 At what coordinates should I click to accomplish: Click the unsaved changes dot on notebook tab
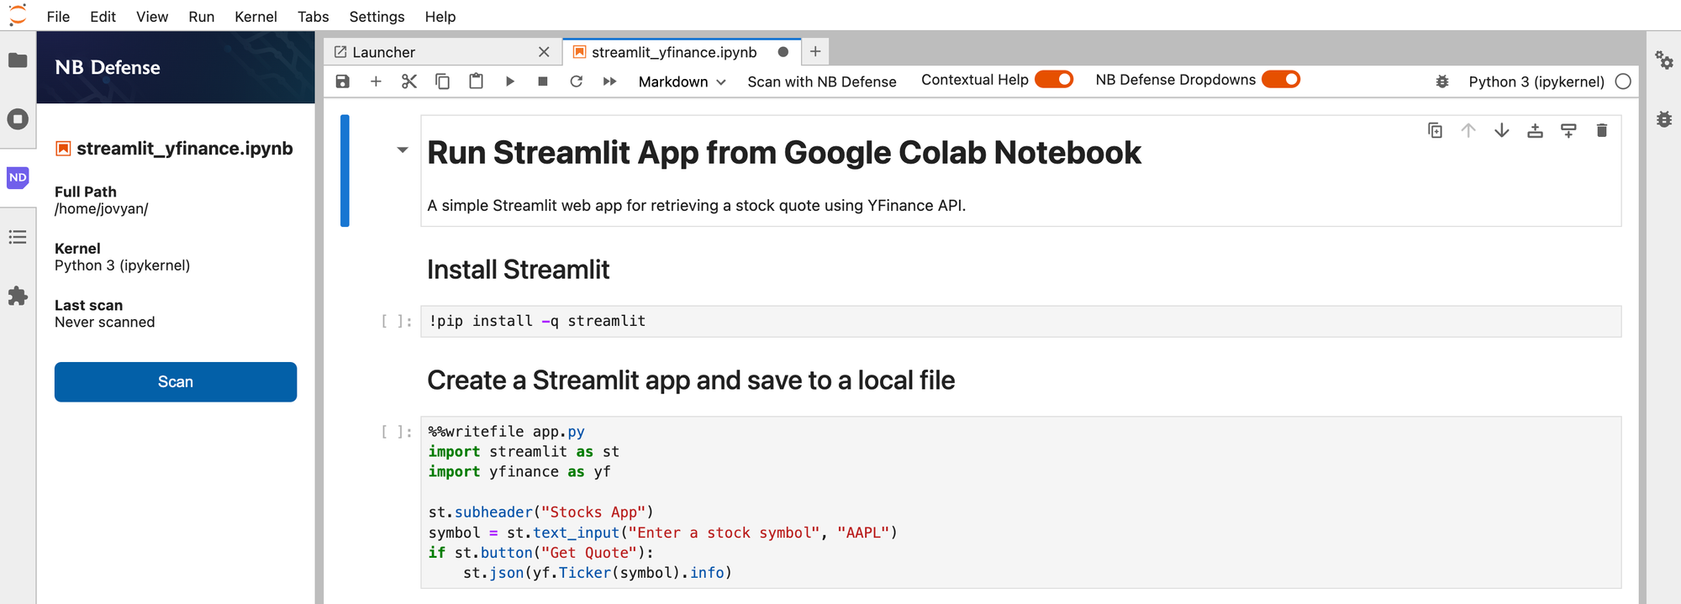click(783, 52)
